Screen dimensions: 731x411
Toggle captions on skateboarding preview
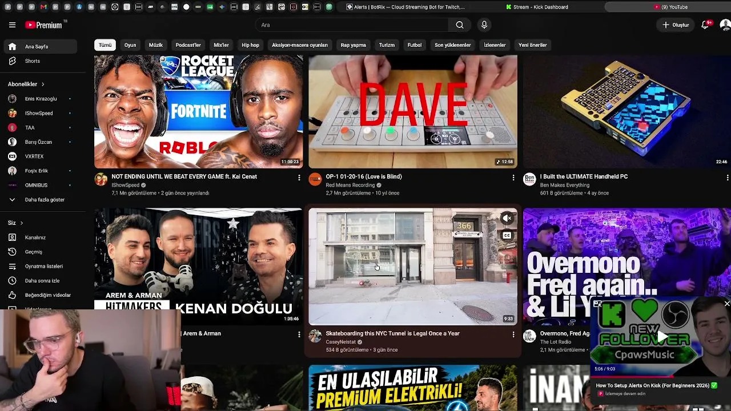507,235
